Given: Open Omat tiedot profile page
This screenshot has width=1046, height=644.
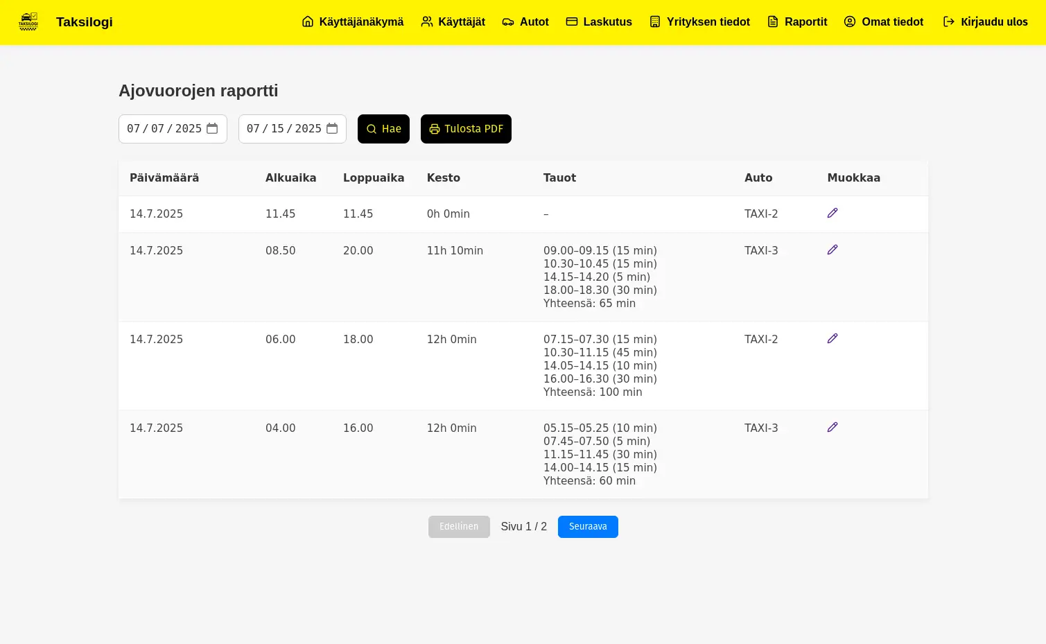Looking at the screenshot, I should pyautogui.click(x=884, y=22).
